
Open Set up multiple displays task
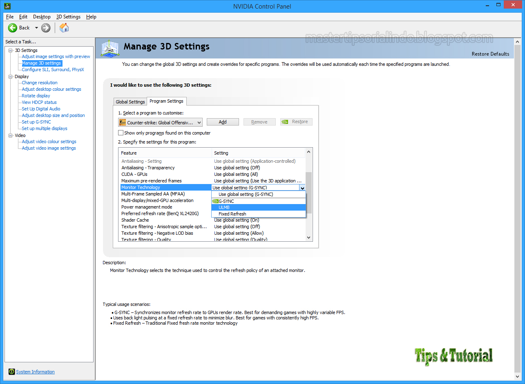tap(45, 128)
